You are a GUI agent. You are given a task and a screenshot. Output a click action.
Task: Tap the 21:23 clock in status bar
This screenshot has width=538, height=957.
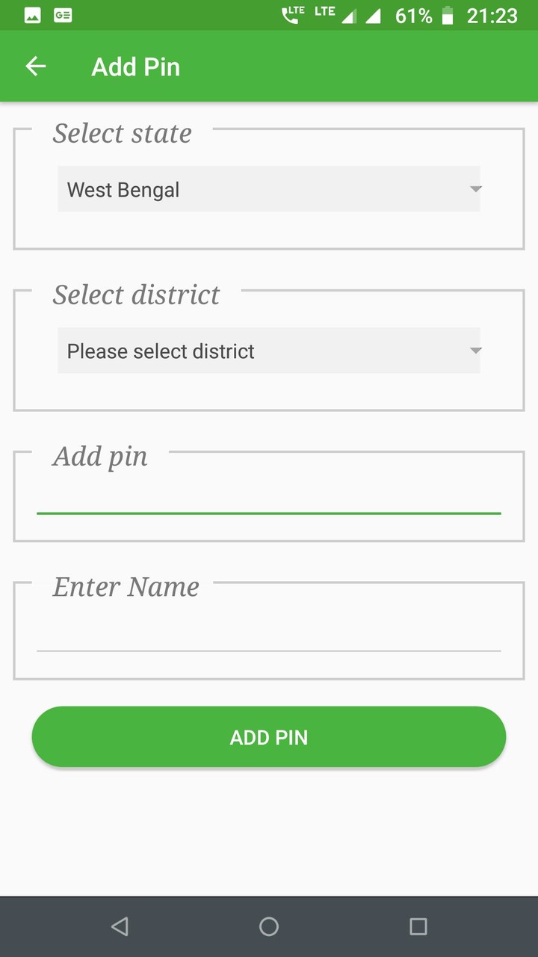coord(492,16)
